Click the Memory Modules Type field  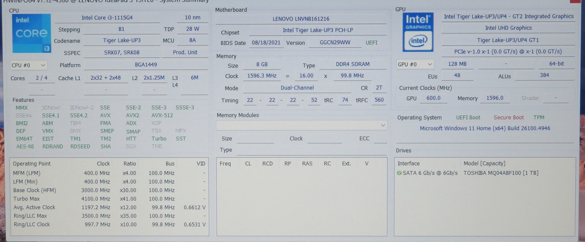(x=312, y=150)
